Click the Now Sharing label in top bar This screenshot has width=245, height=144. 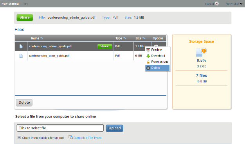click(11, 4)
